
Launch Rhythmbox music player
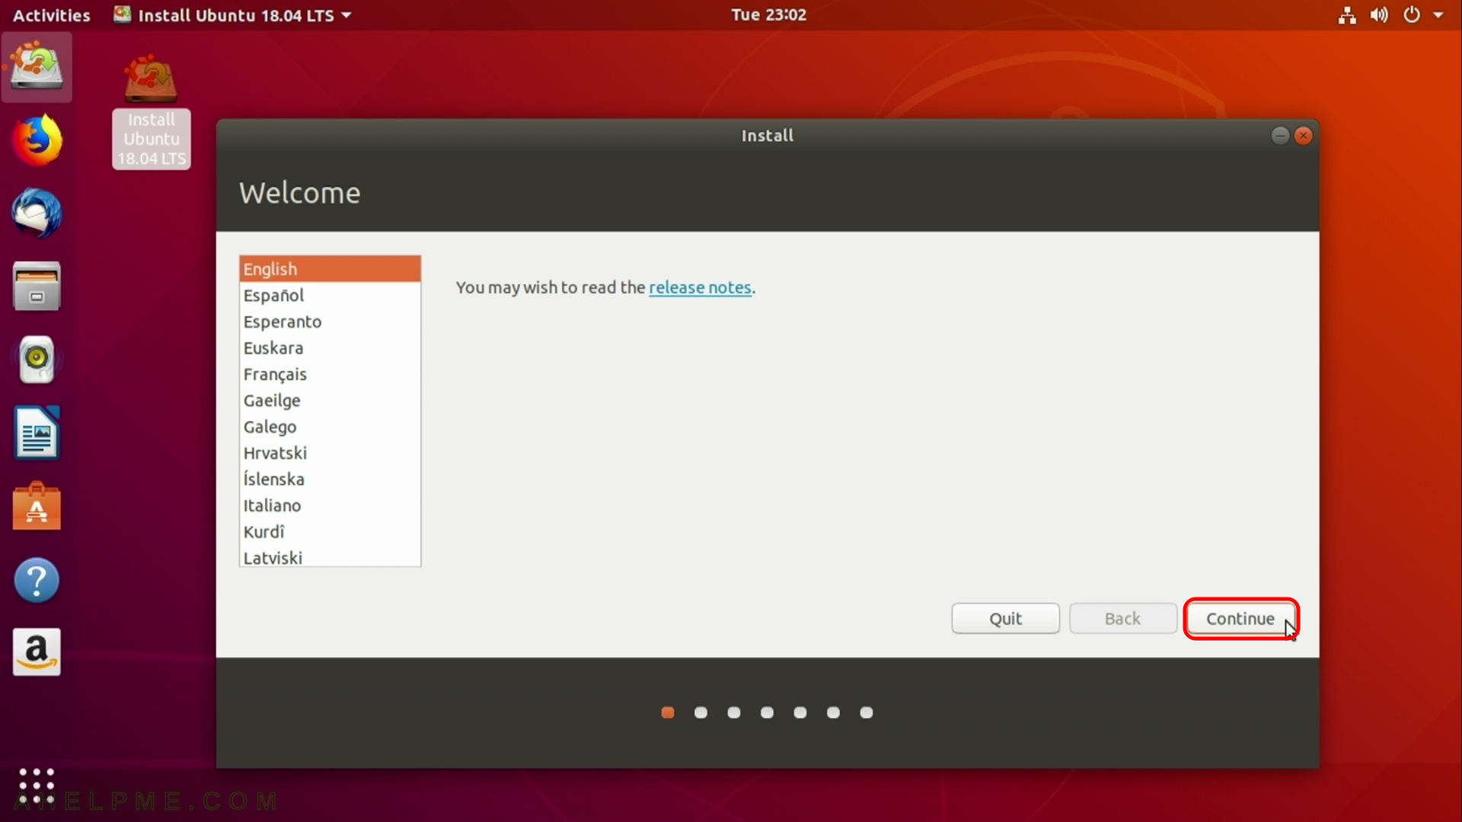[36, 359]
